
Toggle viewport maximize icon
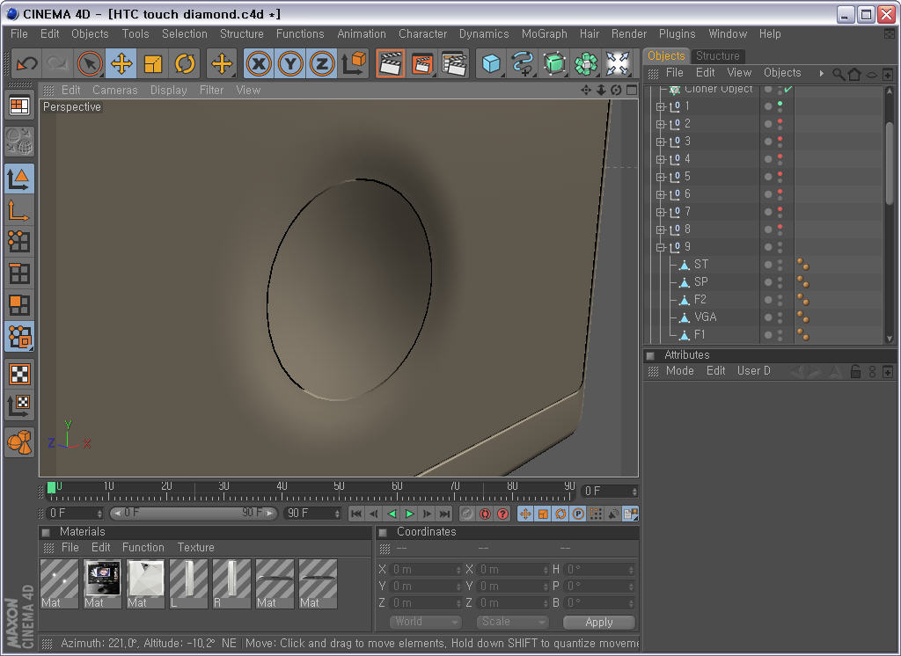coord(632,90)
